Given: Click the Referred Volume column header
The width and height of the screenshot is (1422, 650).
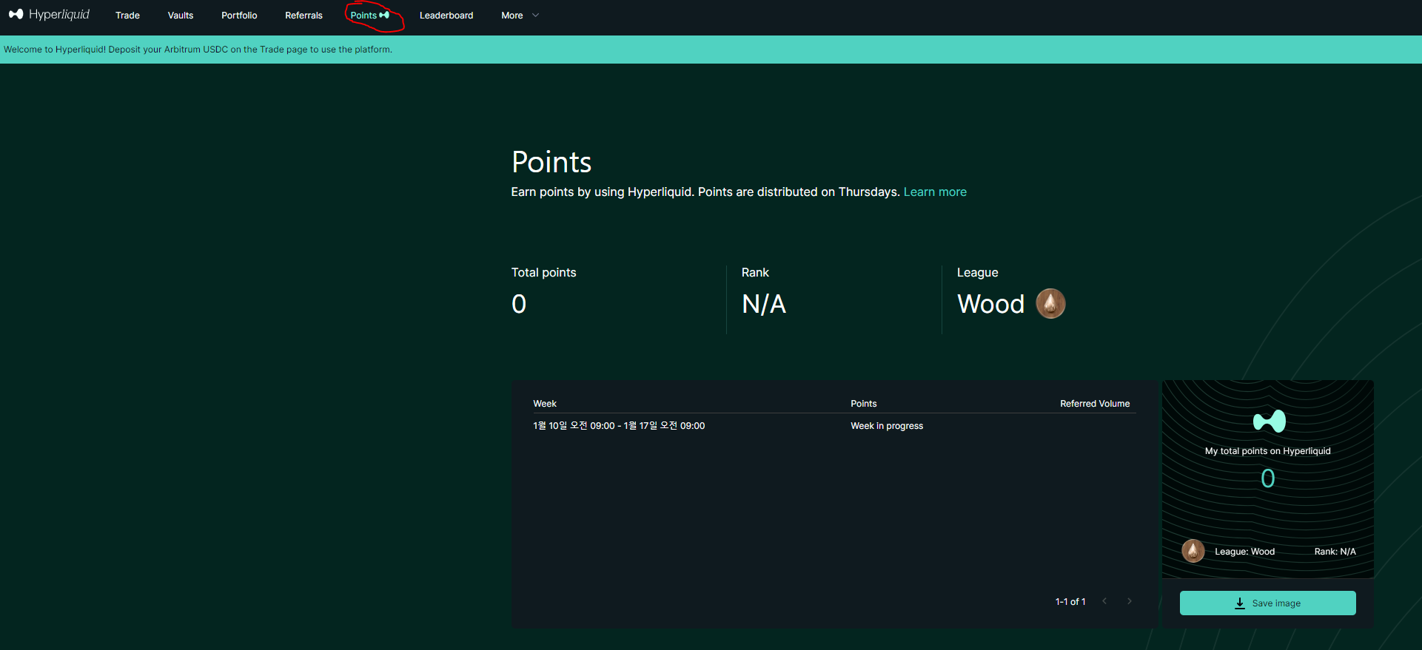Looking at the screenshot, I should click(x=1095, y=404).
